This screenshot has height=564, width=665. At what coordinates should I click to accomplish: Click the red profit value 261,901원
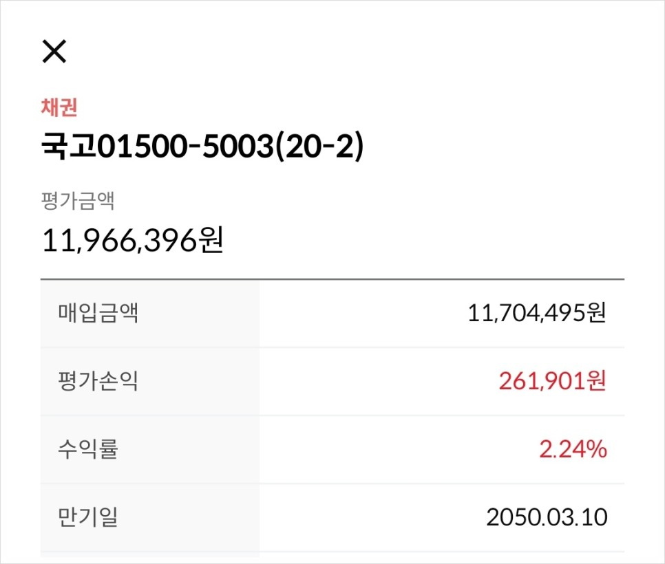click(x=553, y=380)
